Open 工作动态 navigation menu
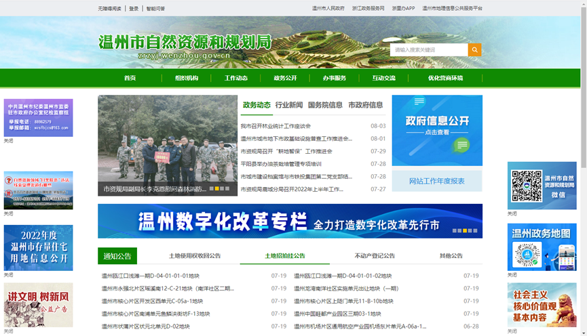Image resolution: width=587 pixels, height=336 pixels. tap(236, 78)
